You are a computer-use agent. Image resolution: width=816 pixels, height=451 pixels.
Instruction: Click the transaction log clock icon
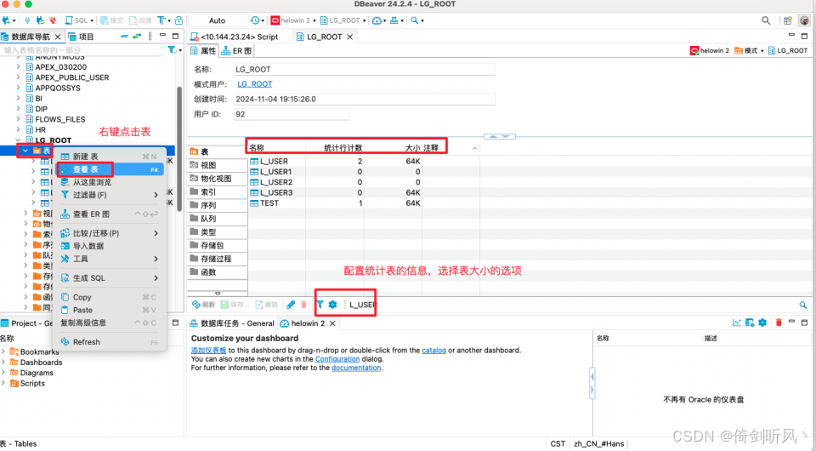point(255,20)
